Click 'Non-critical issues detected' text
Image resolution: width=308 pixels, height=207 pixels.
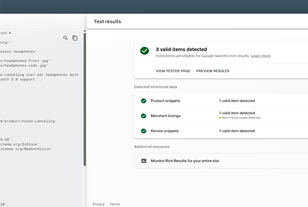(x=241, y=118)
